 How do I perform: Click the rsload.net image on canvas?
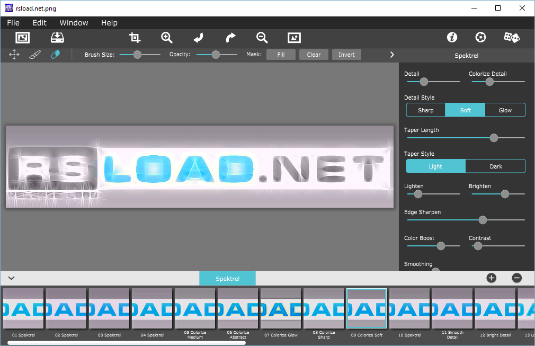200,166
